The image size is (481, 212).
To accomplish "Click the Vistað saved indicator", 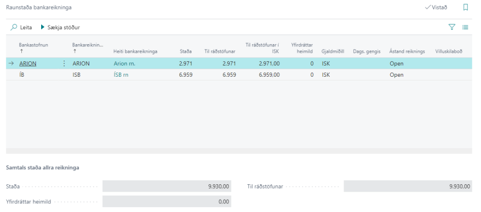I will [436, 7].
